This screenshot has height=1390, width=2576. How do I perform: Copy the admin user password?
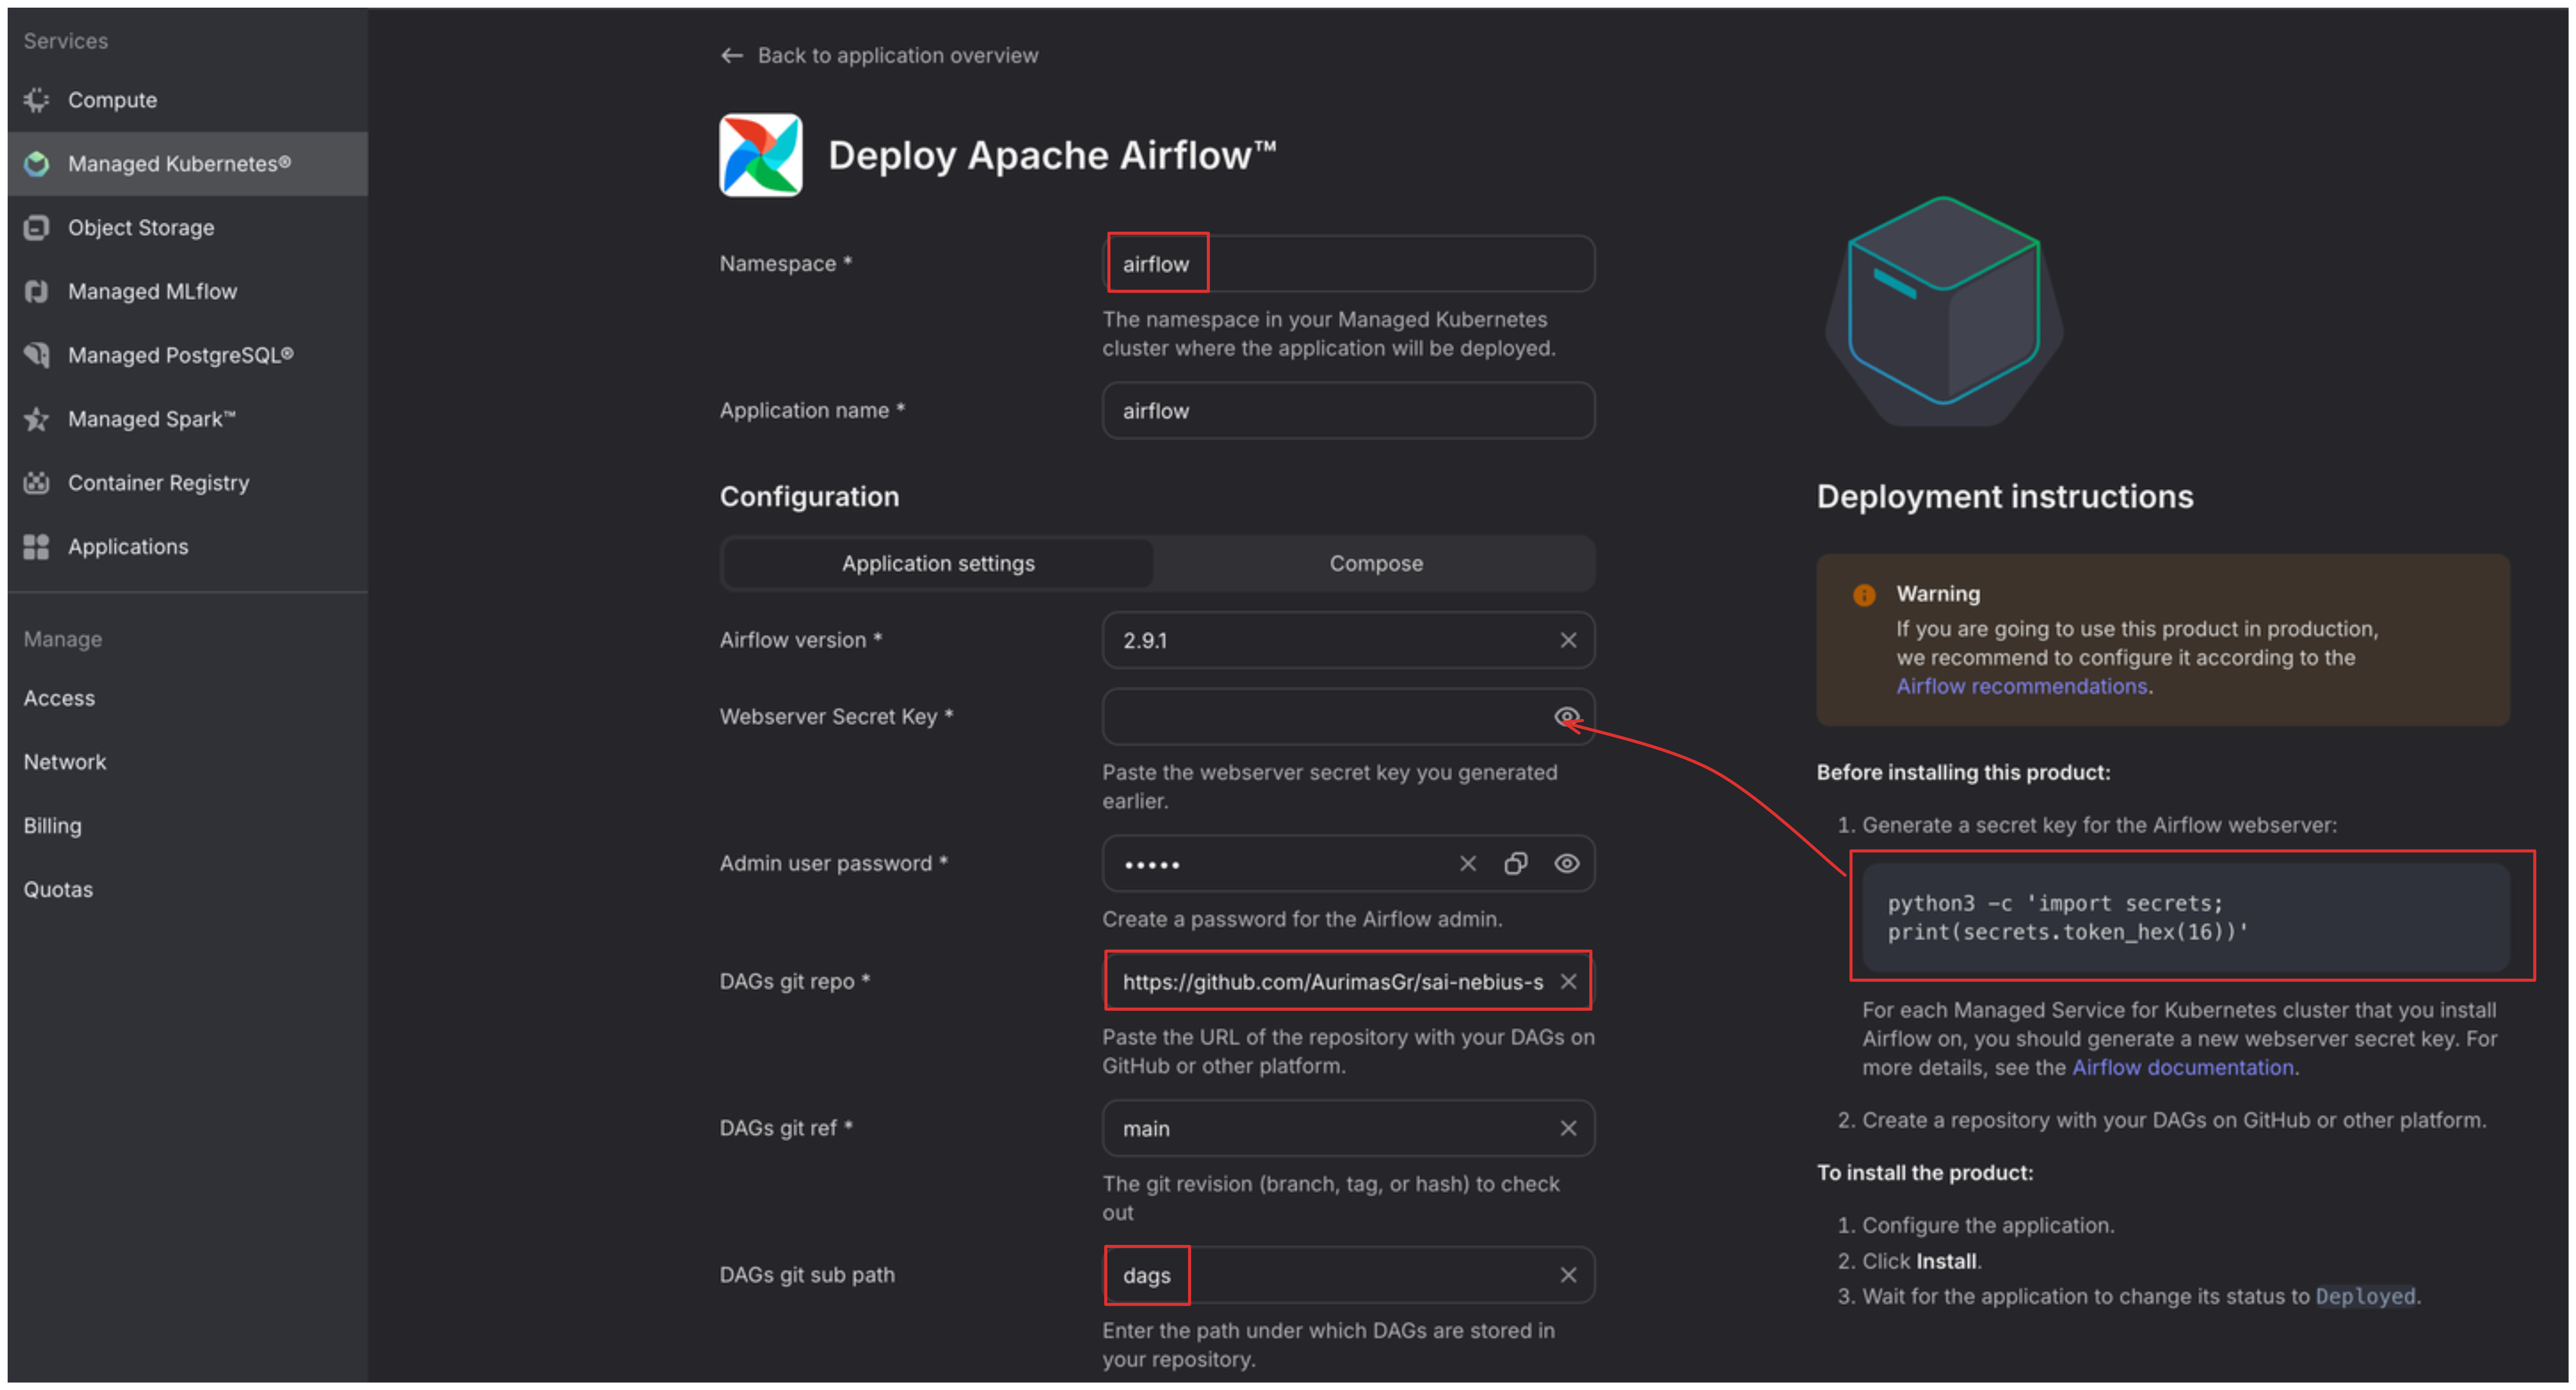tap(1516, 864)
